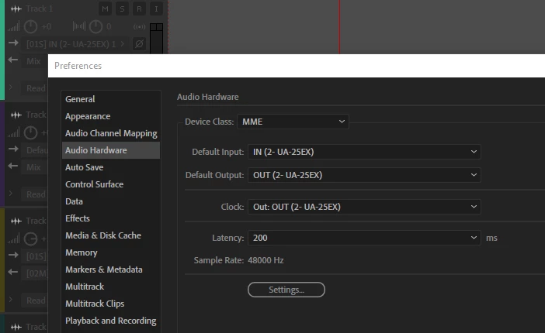The image size is (545, 333).
Task: Open the Media & Disk Cache preferences
Action: pos(111,235)
